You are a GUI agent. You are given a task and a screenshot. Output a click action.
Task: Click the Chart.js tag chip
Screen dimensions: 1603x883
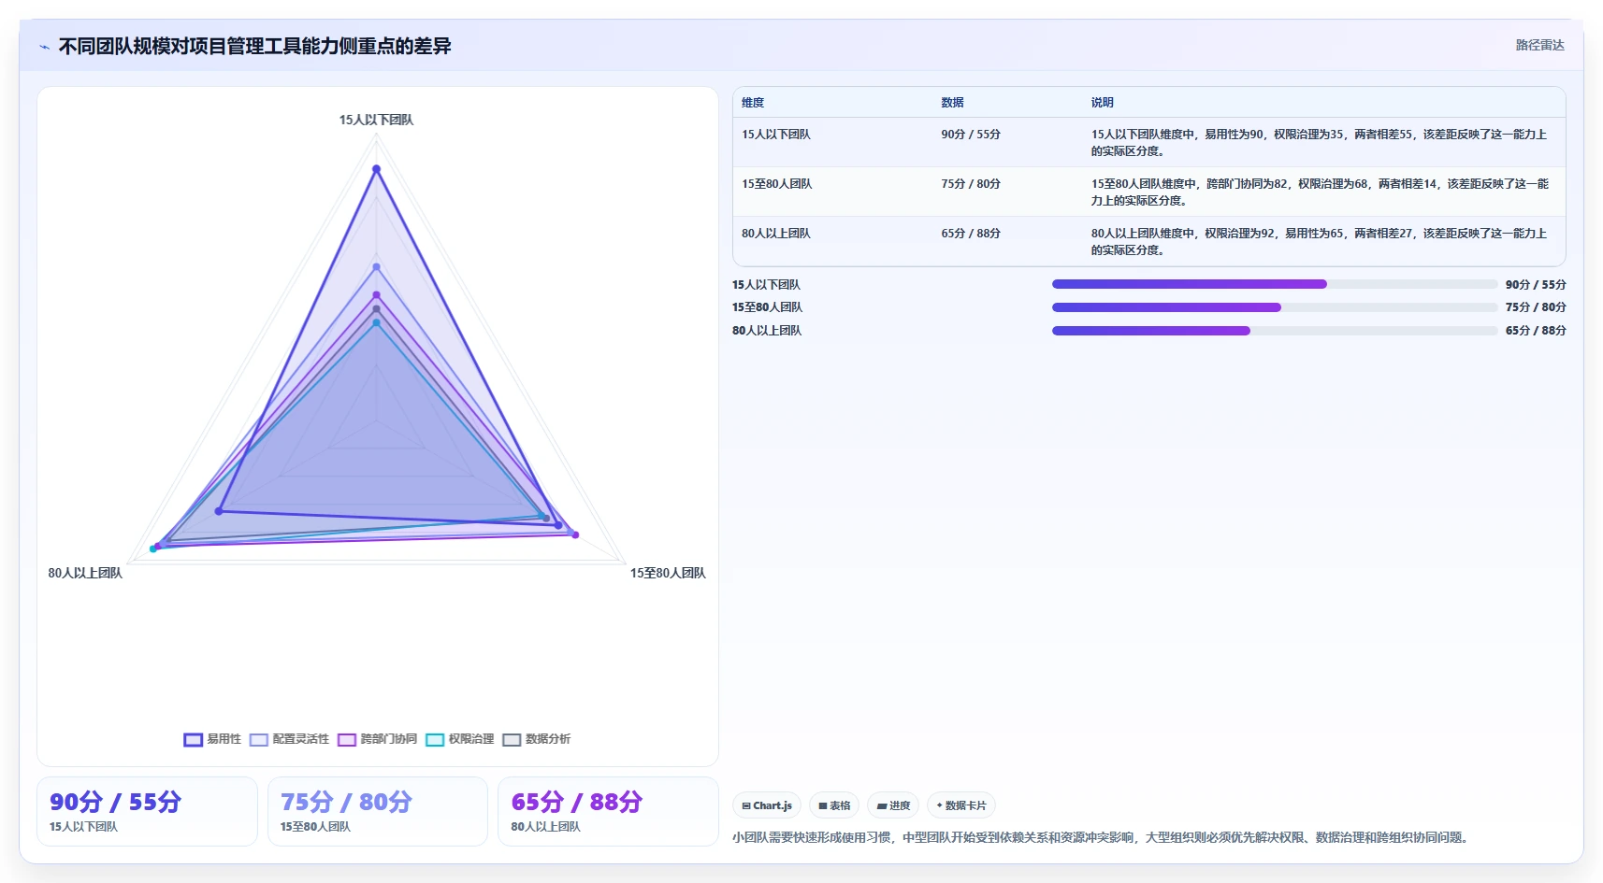point(767,805)
